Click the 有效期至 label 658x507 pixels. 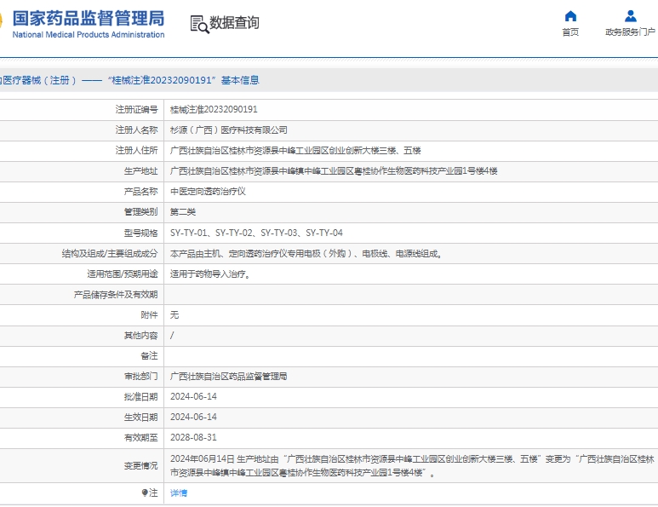click(141, 438)
